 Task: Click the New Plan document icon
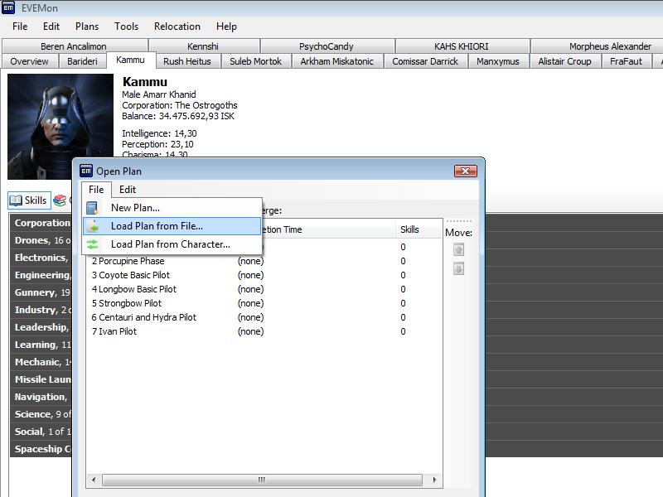92,208
